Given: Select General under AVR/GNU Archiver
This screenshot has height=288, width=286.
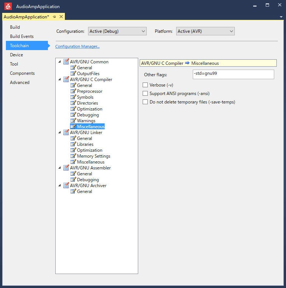Looking at the screenshot, I should pos(84,192).
